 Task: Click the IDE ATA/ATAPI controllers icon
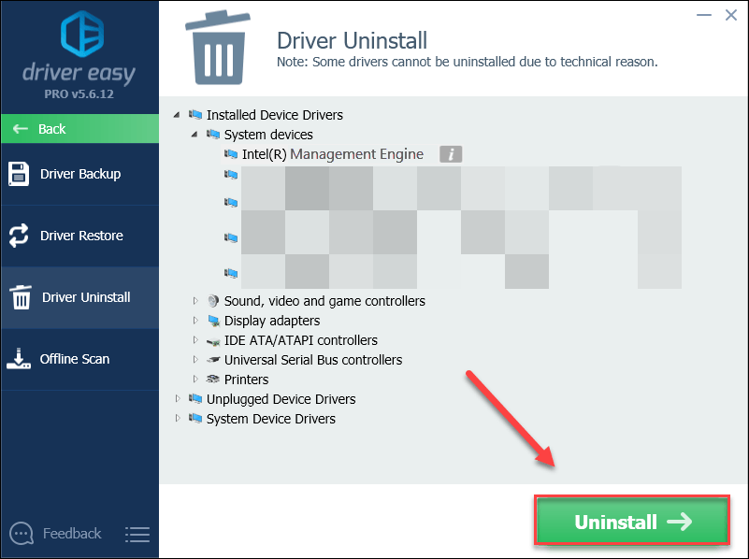[213, 341]
